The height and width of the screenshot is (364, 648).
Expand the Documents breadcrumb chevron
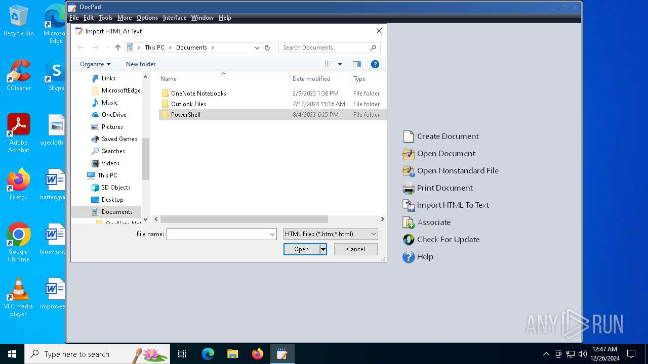pyautogui.click(x=213, y=48)
